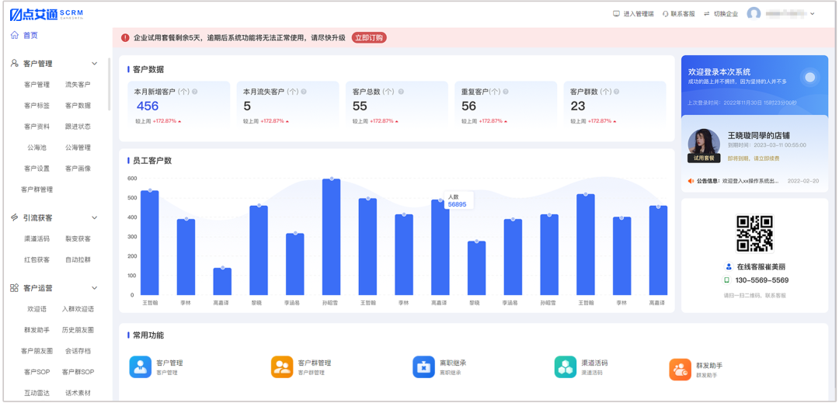Open 客户群SOP in the sidebar
The height and width of the screenshot is (403, 839).
(78, 372)
